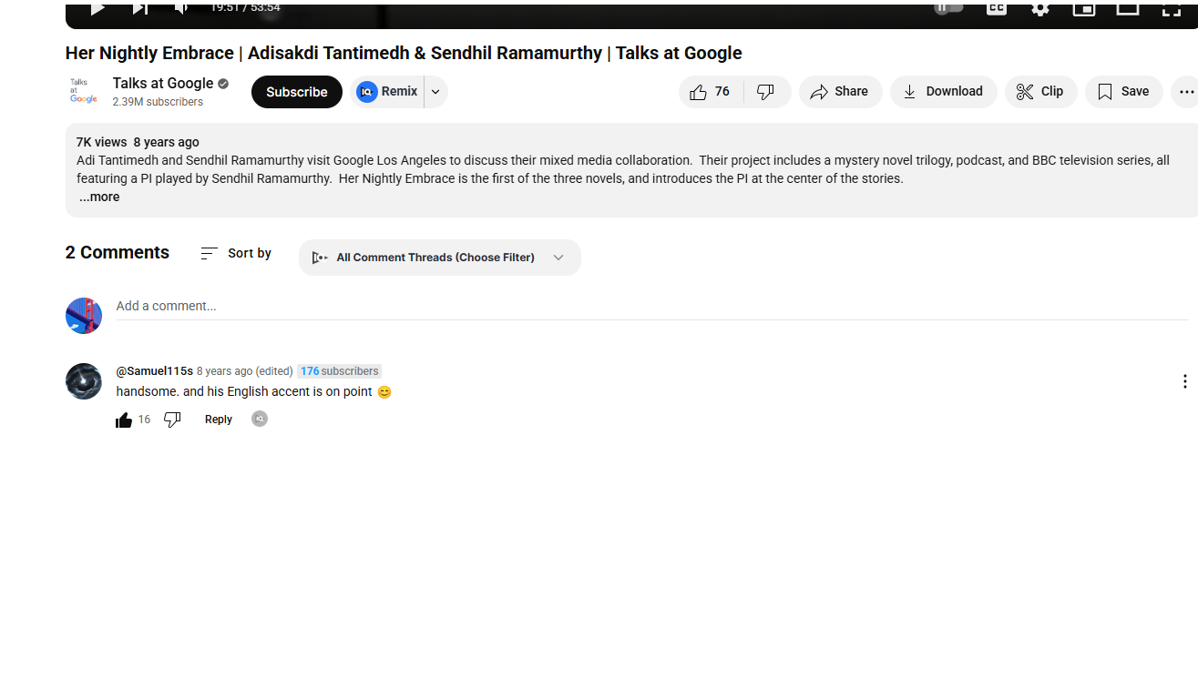
Task: Enter fullscreen mode in the player
Action: [1172, 8]
